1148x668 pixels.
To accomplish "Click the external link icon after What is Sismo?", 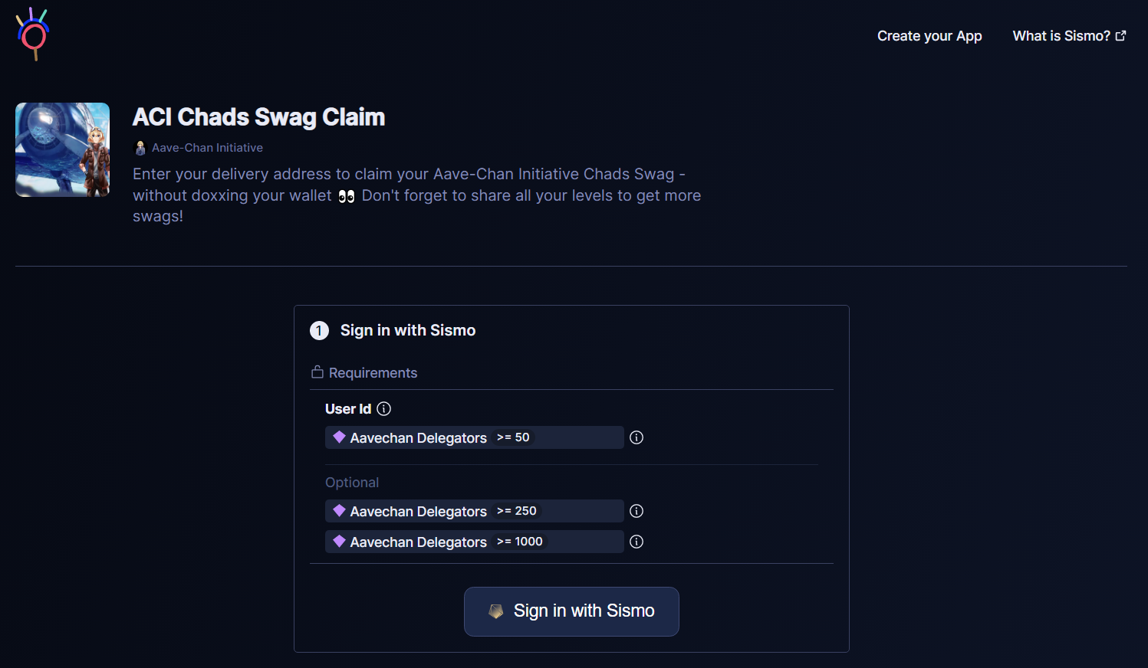I will [x=1121, y=36].
